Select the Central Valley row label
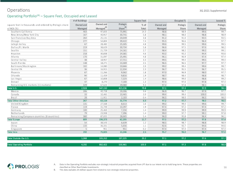Viewport: 233px width, 175px height. pos(19,60)
